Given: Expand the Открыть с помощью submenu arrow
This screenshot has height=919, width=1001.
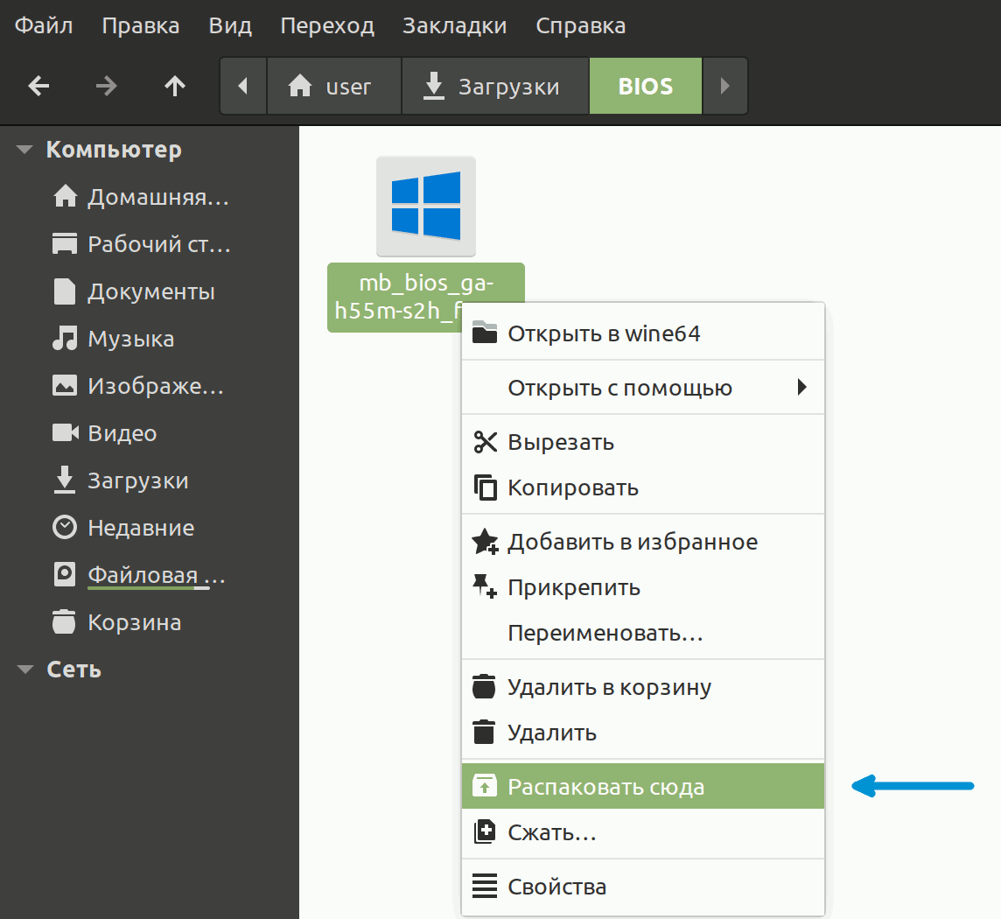Looking at the screenshot, I should [x=801, y=387].
